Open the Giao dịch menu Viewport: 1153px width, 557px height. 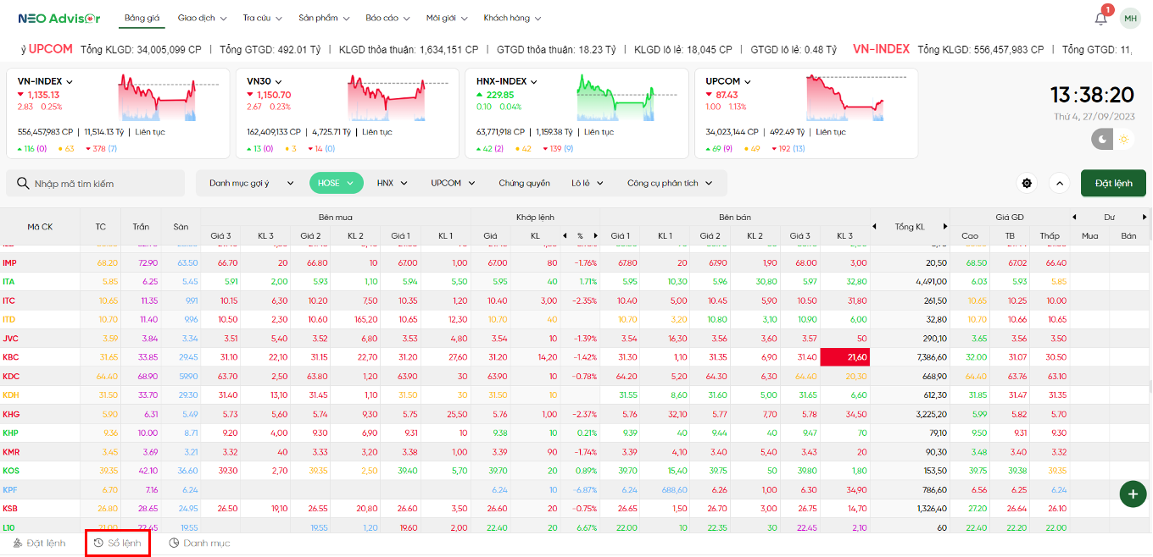[199, 18]
